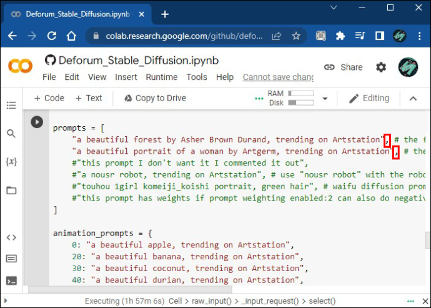The image size is (431, 308).
Task: Open the find and replace search icon
Action: pyautogui.click(x=11, y=133)
